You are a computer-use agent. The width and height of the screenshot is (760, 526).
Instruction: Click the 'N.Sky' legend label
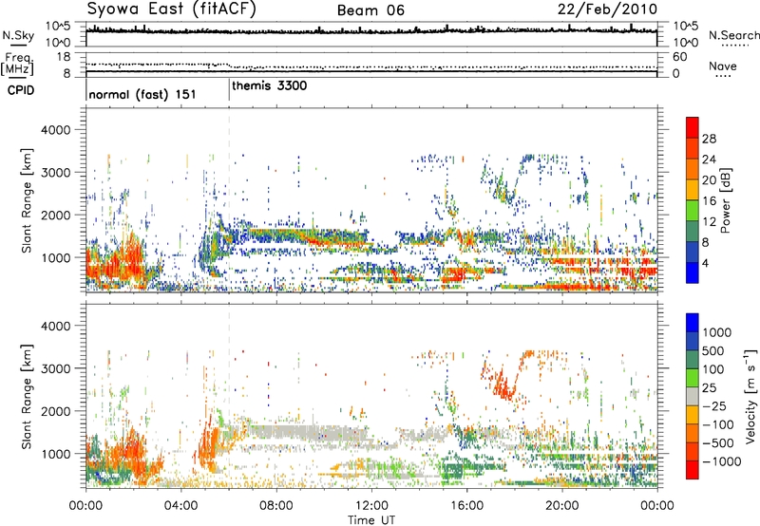pyautogui.click(x=18, y=35)
